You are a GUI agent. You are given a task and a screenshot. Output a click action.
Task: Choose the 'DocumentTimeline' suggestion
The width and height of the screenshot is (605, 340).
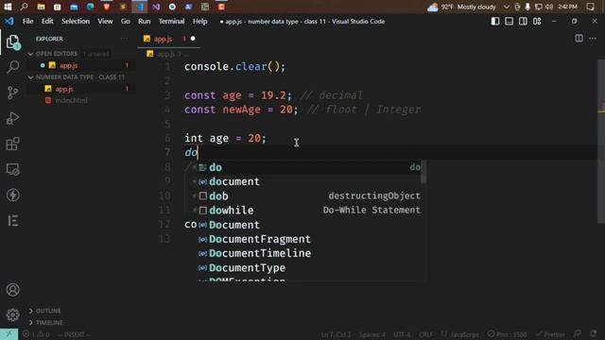coord(309,253)
